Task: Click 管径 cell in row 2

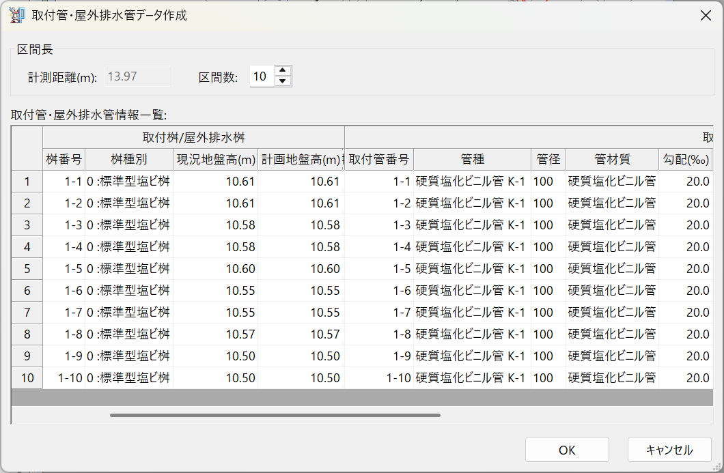Action: (548, 203)
